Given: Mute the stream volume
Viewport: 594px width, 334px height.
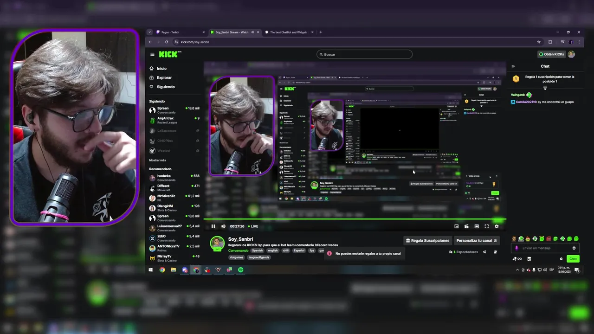Looking at the screenshot, I should (223, 226).
